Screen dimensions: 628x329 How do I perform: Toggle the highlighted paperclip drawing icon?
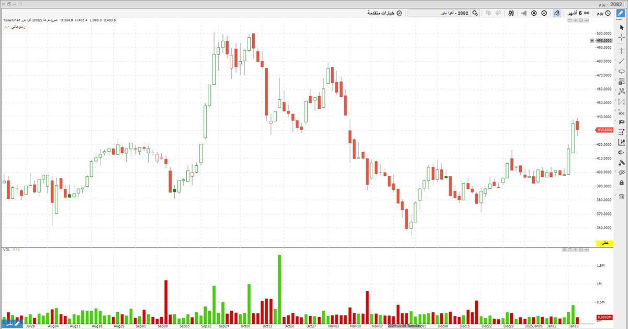coord(556,13)
